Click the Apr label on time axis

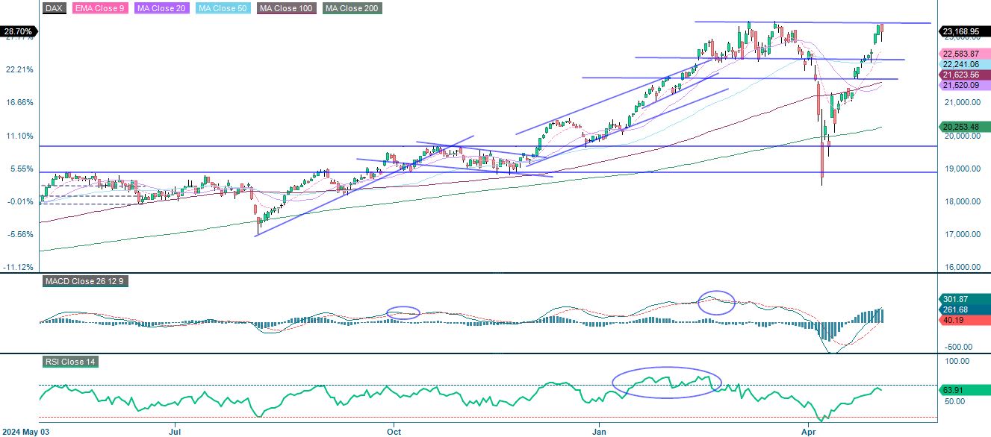coord(808,431)
